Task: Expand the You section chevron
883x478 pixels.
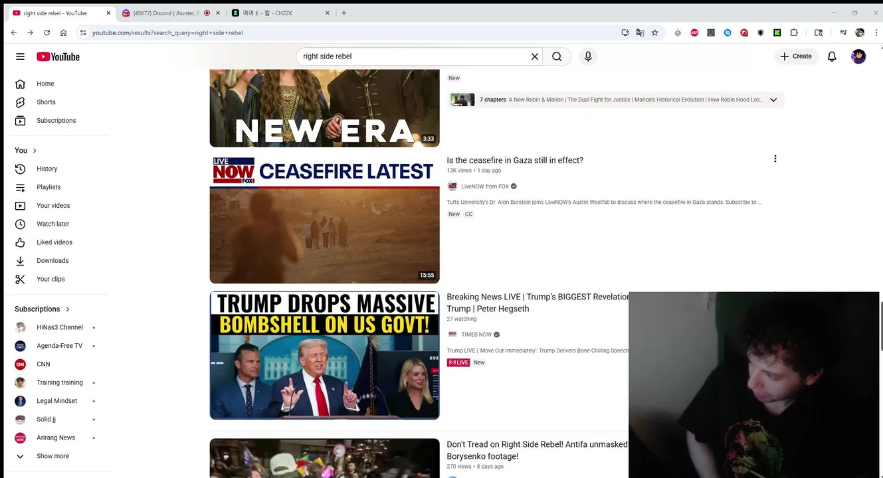Action: tap(35, 151)
